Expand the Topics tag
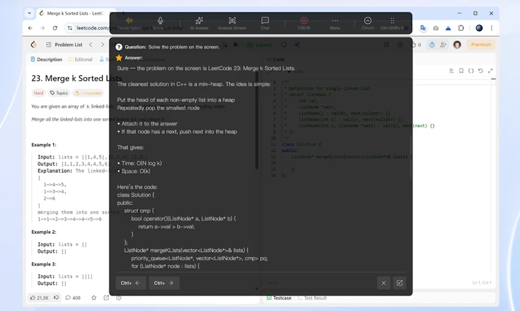The width and height of the screenshot is (520, 311). coord(58,93)
